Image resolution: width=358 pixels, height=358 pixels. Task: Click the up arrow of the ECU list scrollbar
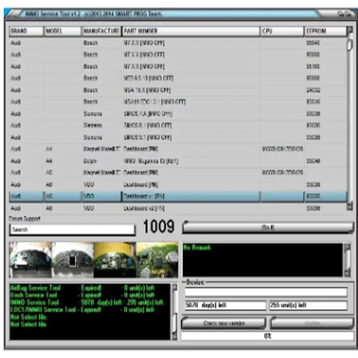349,30
